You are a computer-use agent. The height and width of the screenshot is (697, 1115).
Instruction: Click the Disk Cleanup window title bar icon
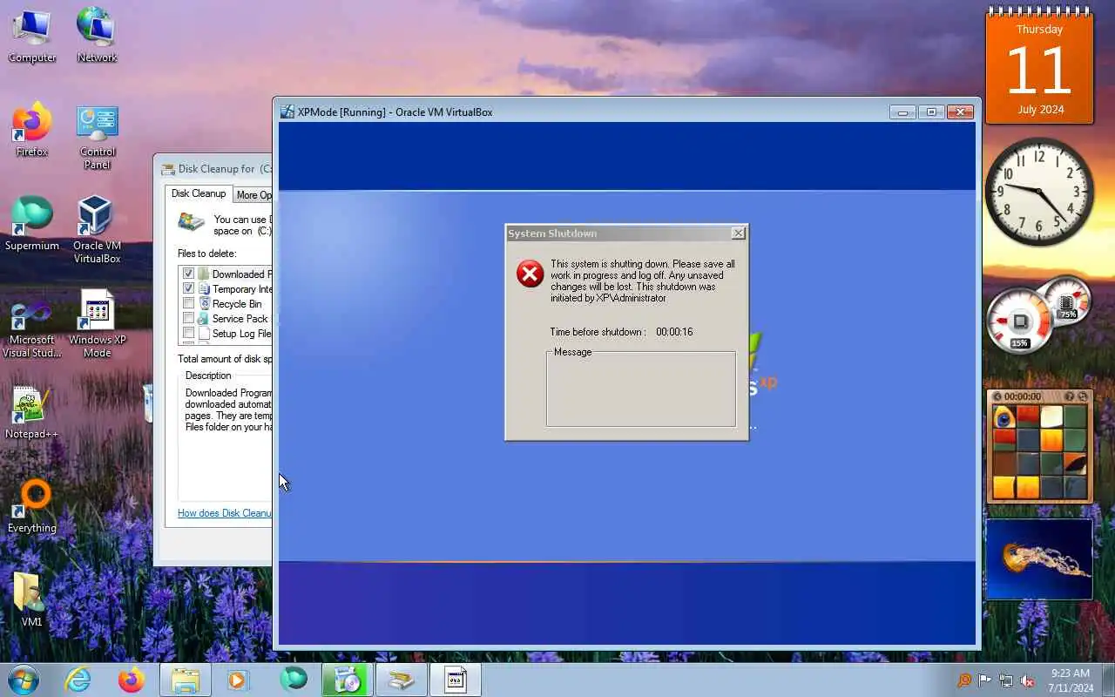pyautogui.click(x=168, y=169)
